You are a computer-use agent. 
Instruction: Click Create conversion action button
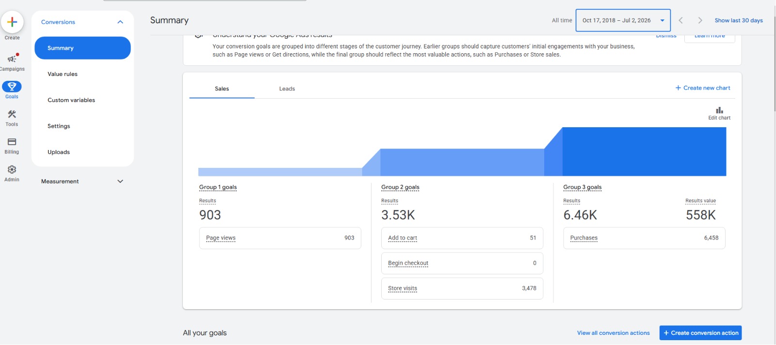(700, 333)
